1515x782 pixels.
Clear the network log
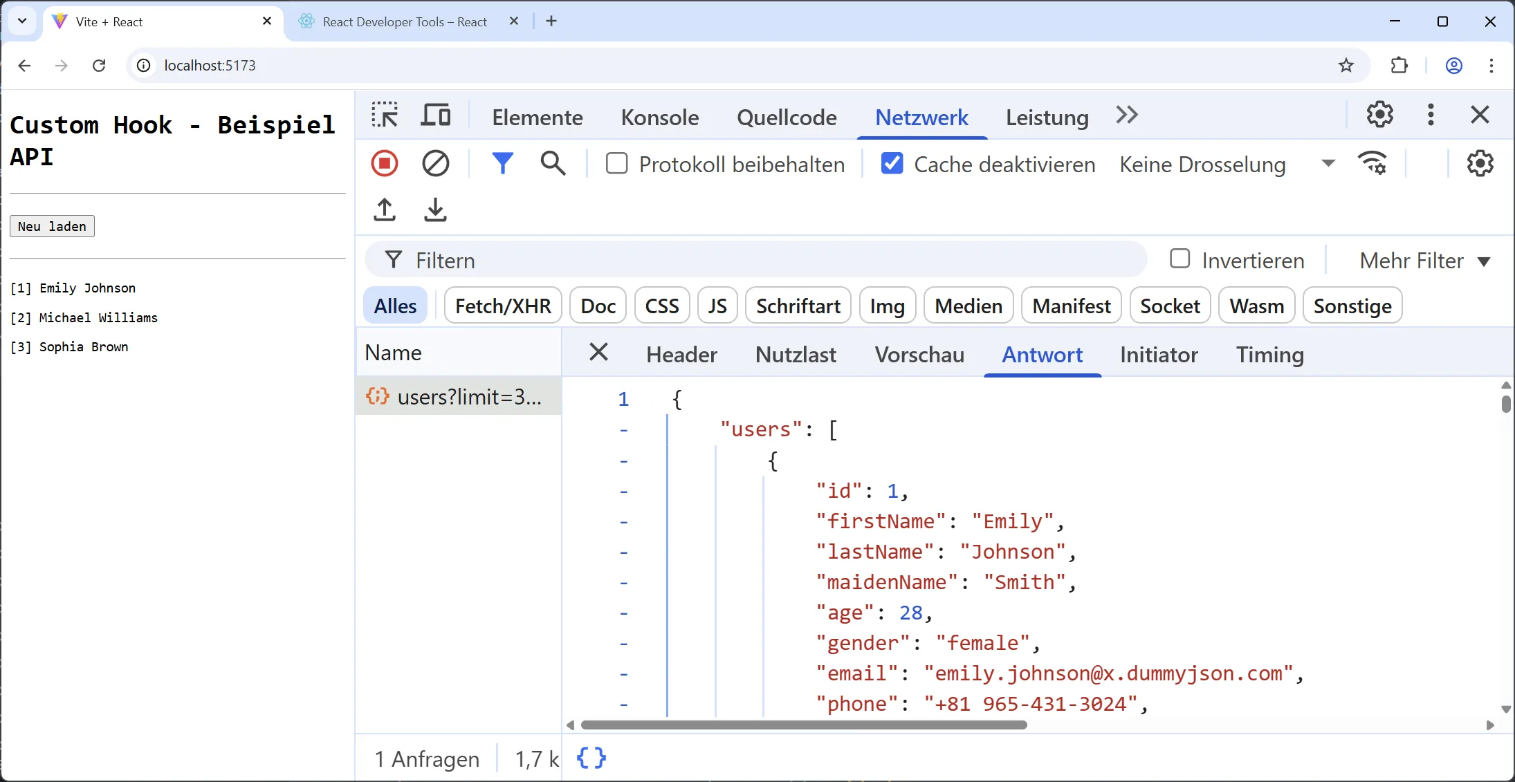(x=436, y=164)
